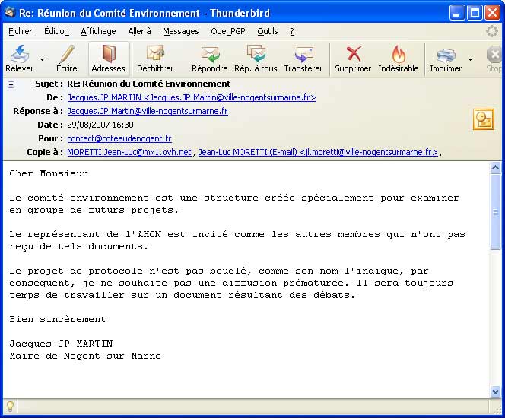Click the vertical scrollbar thumb

click(x=495, y=212)
